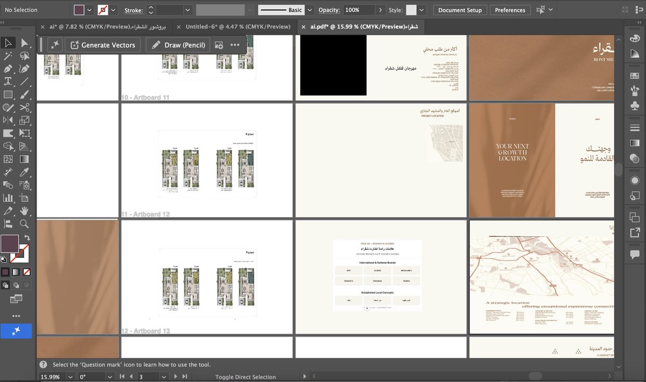Viewport: 646px width, 382px height.
Task: Select the Scale tool
Action: tap(25, 120)
